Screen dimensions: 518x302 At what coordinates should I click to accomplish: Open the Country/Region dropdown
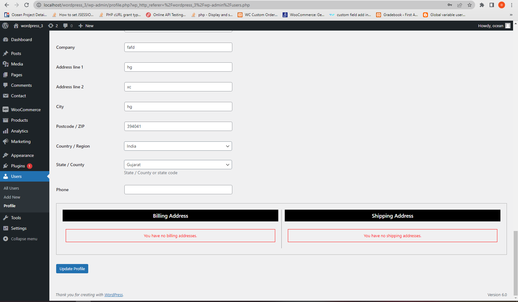coord(178,146)
